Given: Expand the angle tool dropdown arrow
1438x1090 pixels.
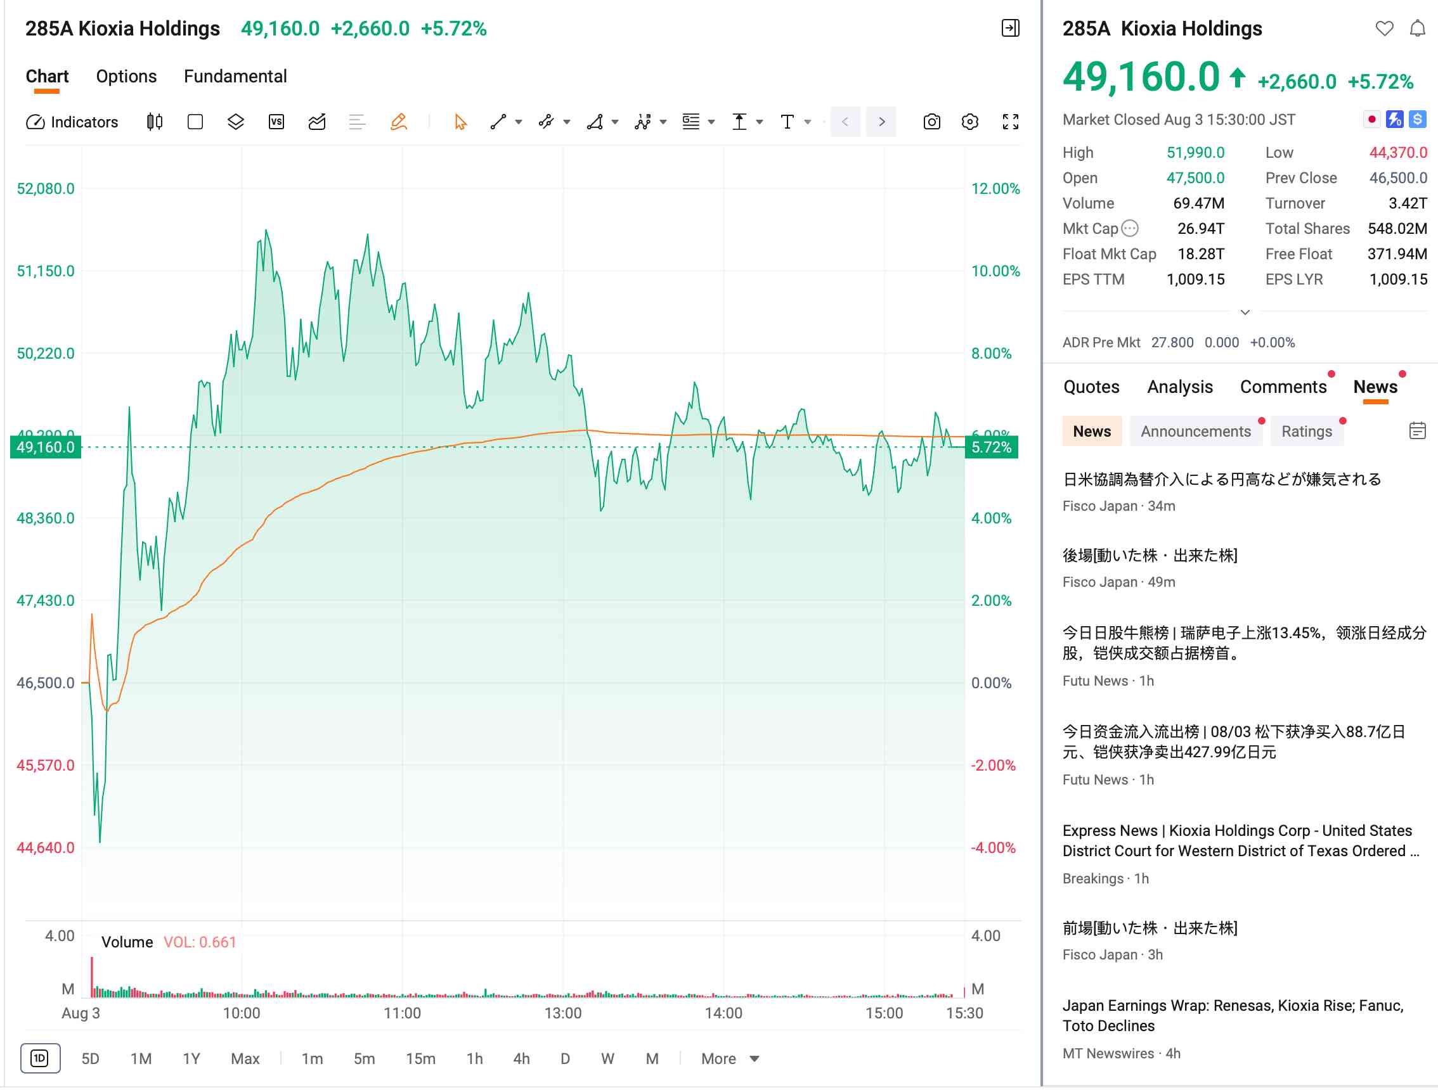Looking at the screenshot, I should [x=615, y=122].
